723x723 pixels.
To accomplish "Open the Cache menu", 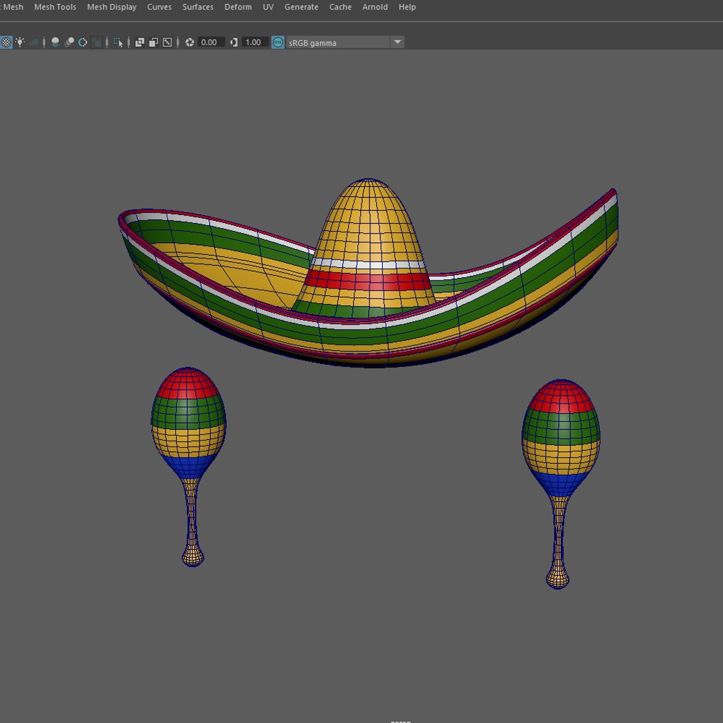I will [340, 7].
